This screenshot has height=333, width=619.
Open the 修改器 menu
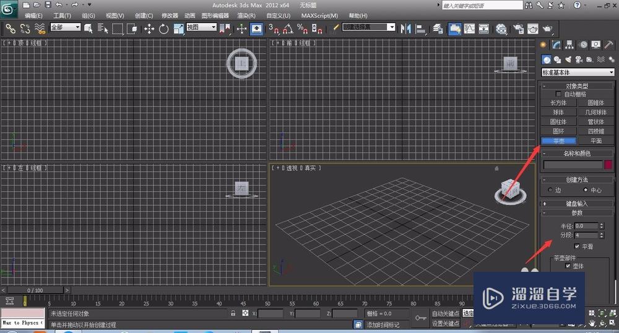point(170,15)
